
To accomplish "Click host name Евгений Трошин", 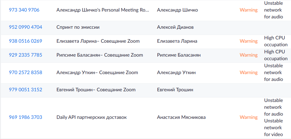I will coord(175,90).
